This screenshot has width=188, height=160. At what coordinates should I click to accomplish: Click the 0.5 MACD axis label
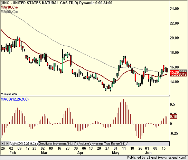click(x=172, y=104)
